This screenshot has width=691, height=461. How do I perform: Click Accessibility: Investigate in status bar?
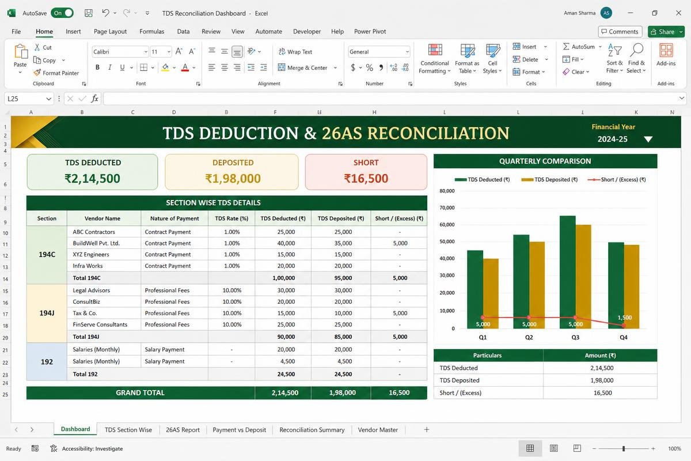(87, 448)
